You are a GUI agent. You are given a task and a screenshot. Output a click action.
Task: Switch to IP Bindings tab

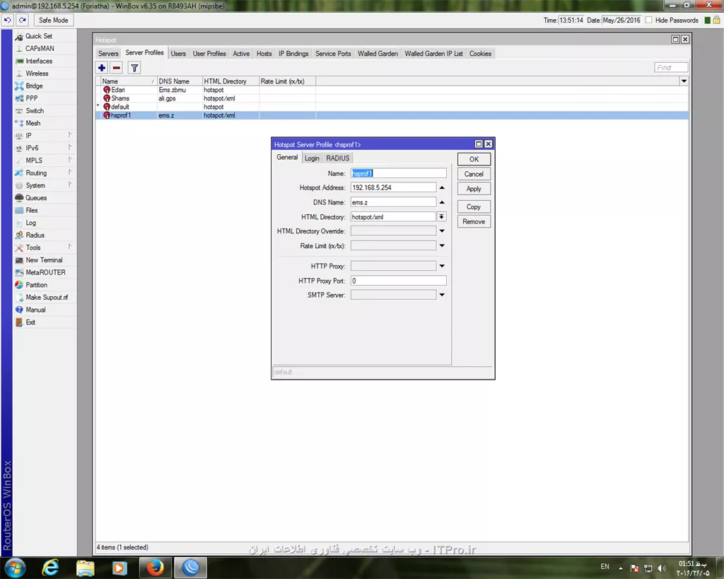pos(293,54)
